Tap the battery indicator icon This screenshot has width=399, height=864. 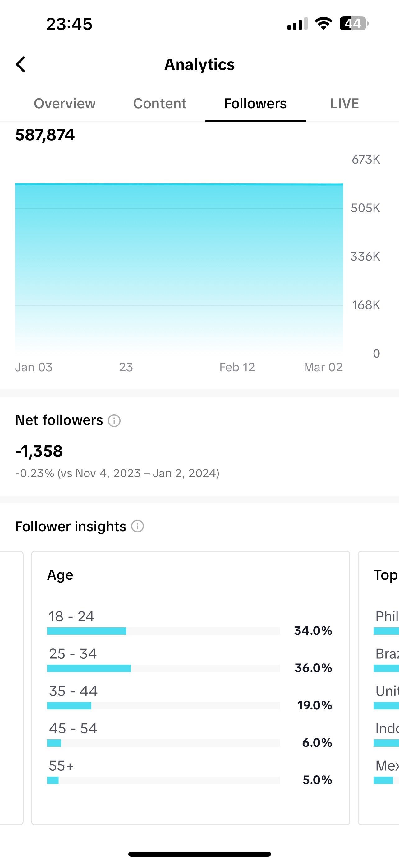(354, 23)
